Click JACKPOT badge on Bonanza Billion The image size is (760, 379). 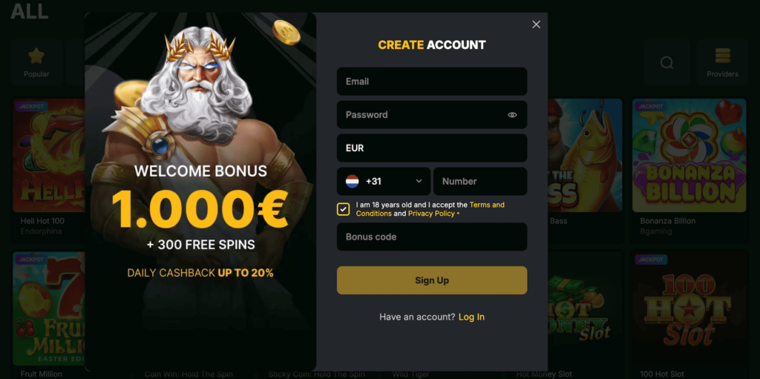pos(651,106)
